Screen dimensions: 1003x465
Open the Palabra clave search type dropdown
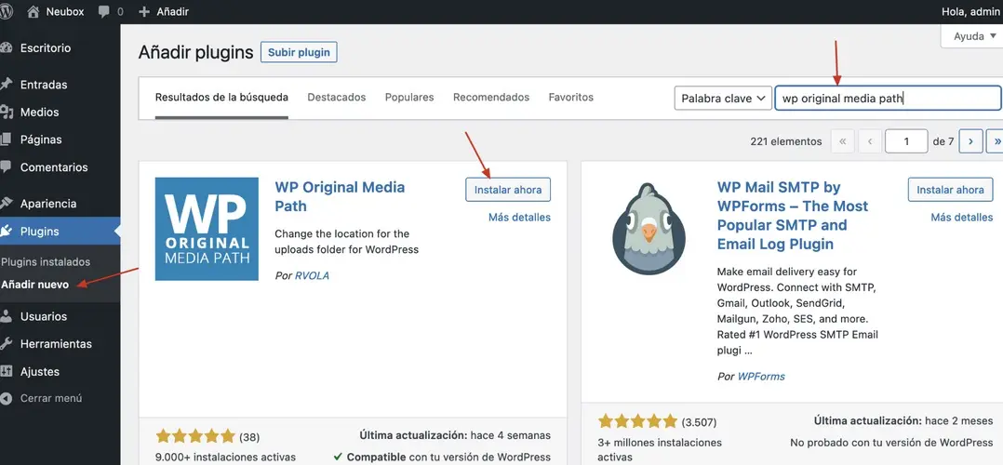[x=723, y=99]
